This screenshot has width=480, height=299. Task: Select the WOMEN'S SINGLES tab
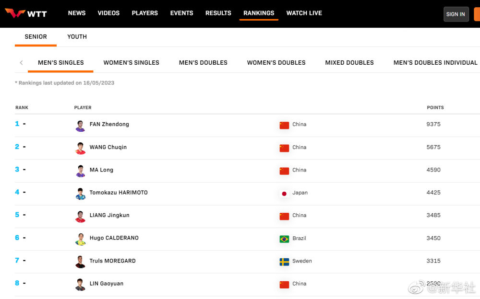tap(131, 62)
